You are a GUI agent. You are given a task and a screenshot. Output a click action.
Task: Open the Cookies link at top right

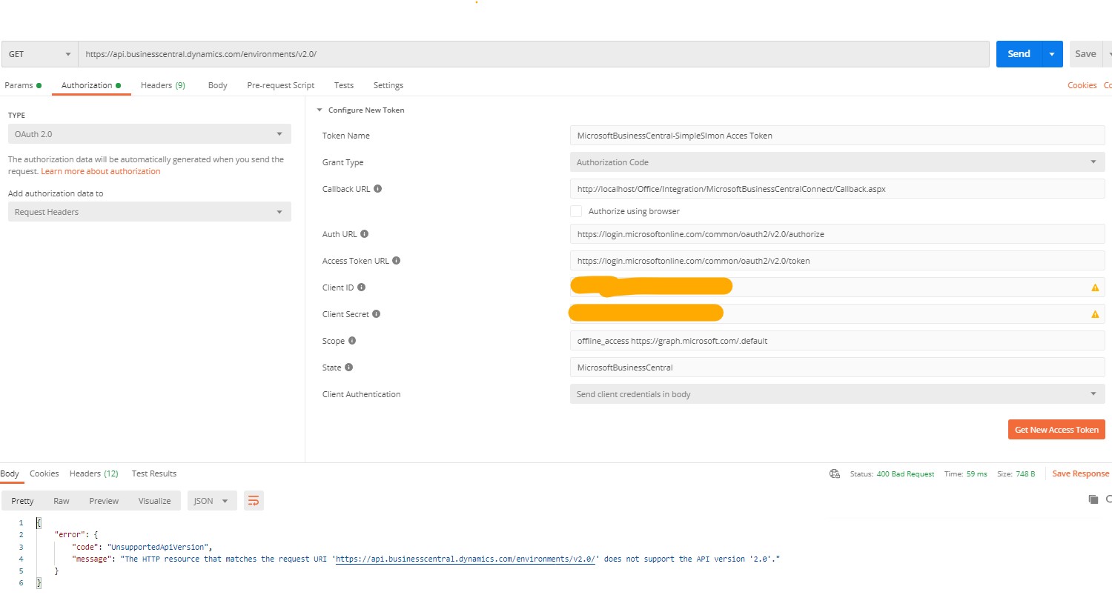1082,85
